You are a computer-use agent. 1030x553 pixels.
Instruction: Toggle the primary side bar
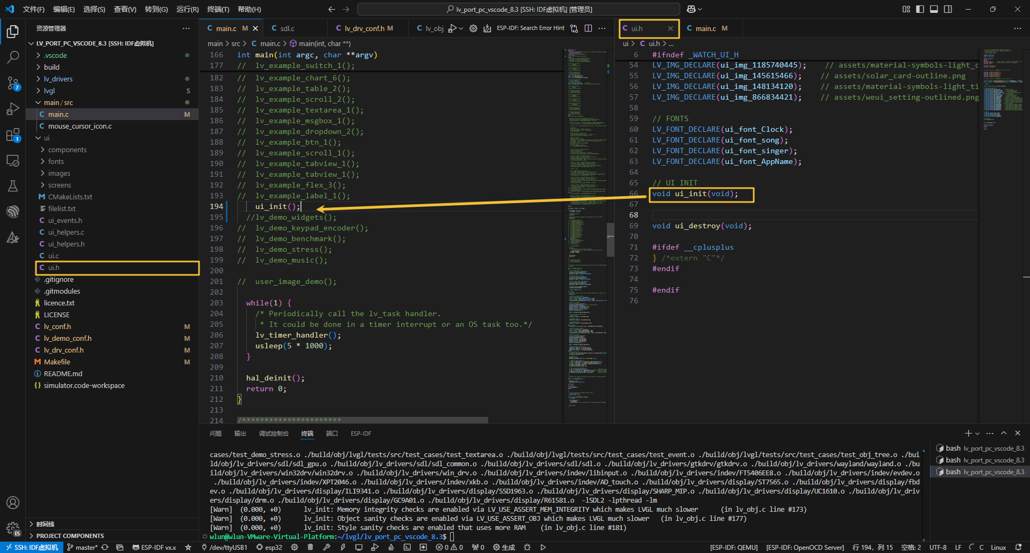click(x=920, y=9)
